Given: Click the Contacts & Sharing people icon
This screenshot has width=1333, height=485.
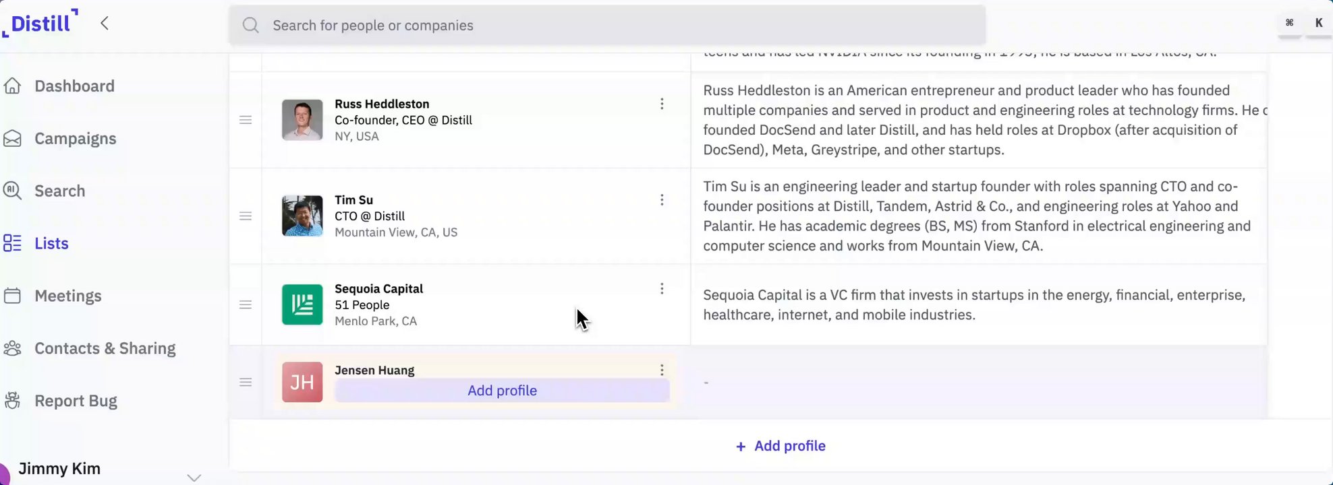Looking at the screenshot, I should [12, 348].
